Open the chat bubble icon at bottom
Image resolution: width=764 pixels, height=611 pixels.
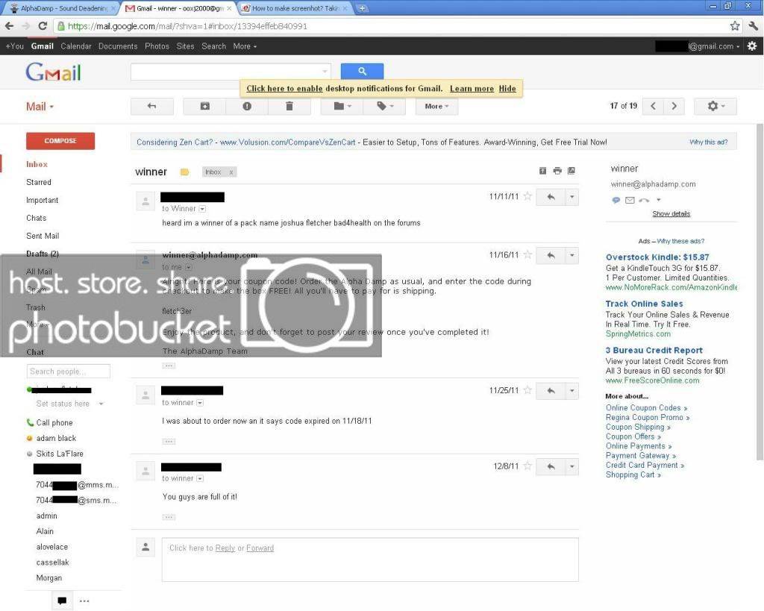tap(62, 601)
